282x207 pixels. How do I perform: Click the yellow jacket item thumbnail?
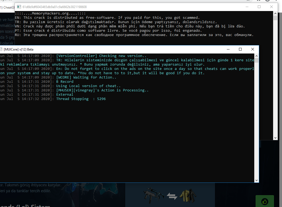point(188,195)
